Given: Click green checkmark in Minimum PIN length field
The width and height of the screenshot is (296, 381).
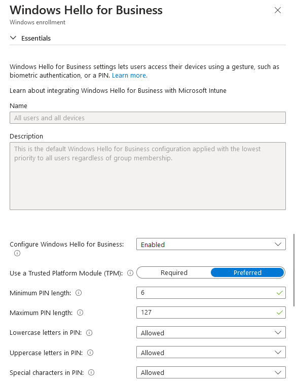Looking at the screenshot, I should [279, 293].
